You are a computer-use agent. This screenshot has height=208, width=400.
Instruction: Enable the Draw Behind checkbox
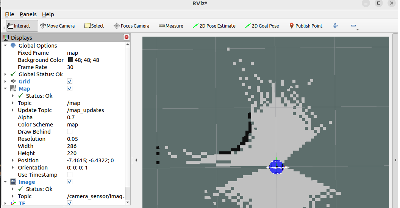70,132
